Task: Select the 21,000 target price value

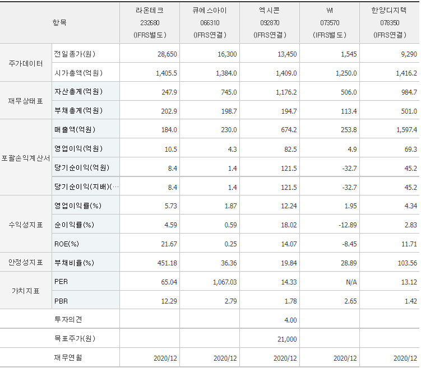Action: [x=287, y=339]
